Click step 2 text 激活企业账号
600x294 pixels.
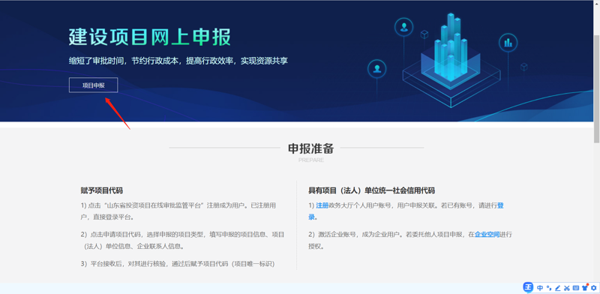click(x=410, y=240)
